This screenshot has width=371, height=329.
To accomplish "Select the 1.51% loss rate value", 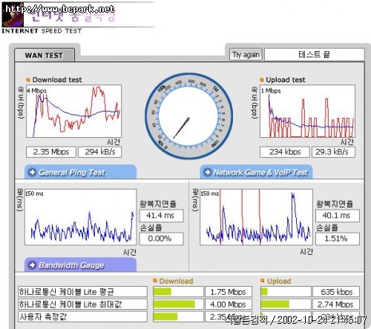I will pos(338,239).
